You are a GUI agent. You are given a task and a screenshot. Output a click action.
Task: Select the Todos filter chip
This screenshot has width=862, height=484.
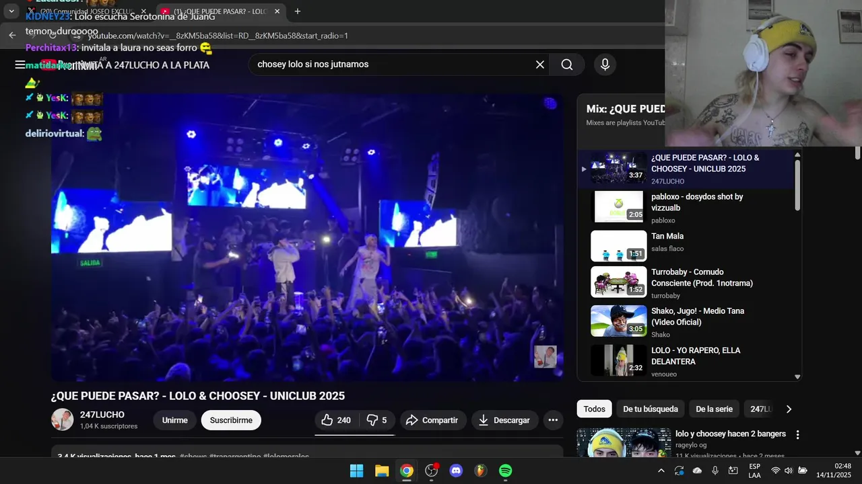(594, 409)
